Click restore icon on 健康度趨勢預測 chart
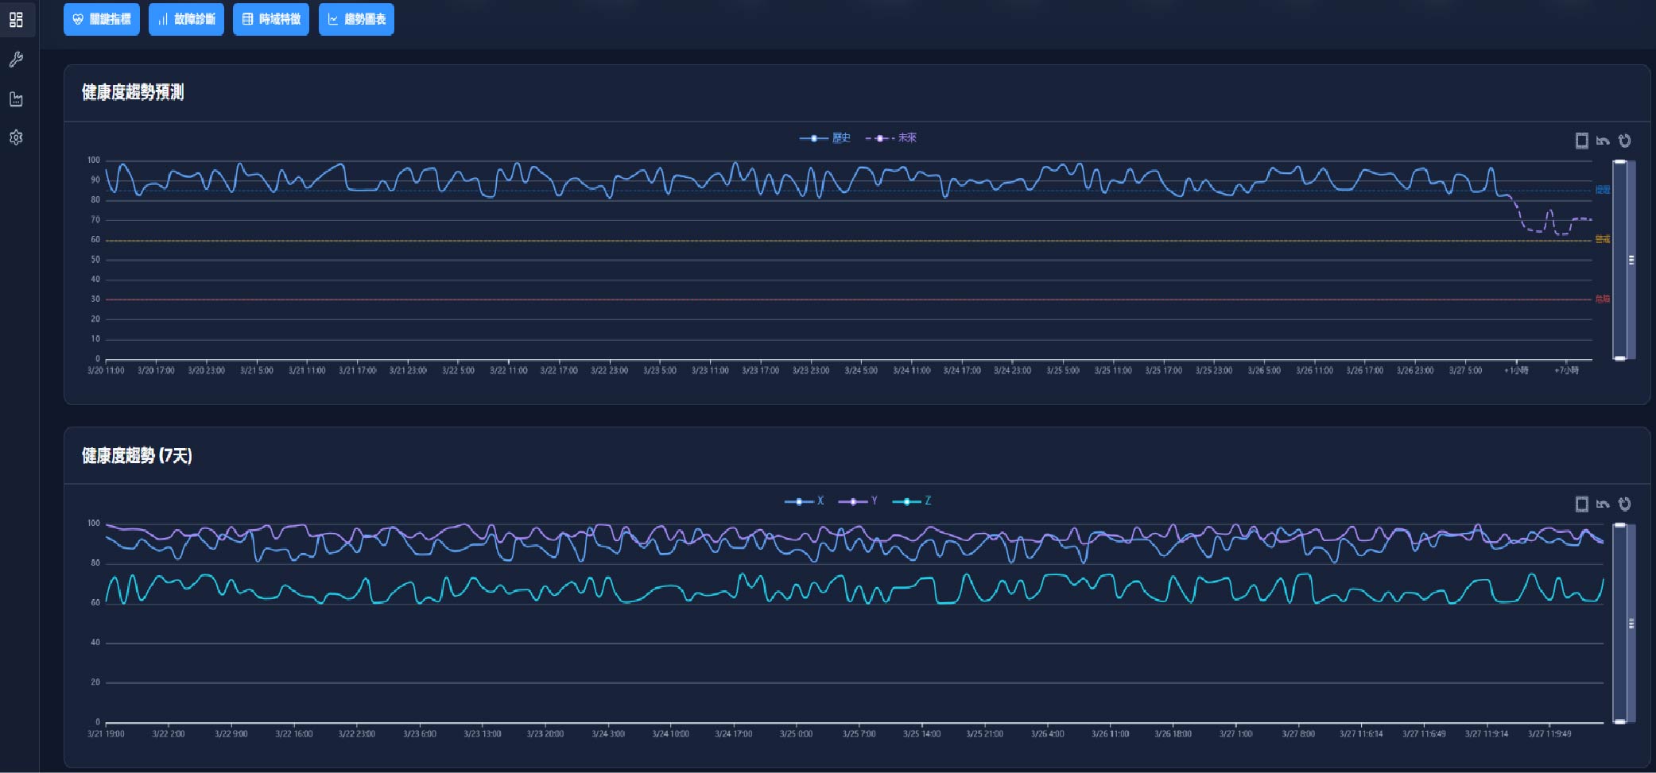Viewport: 1656px width, 773px height. [x=1624, y=141]
